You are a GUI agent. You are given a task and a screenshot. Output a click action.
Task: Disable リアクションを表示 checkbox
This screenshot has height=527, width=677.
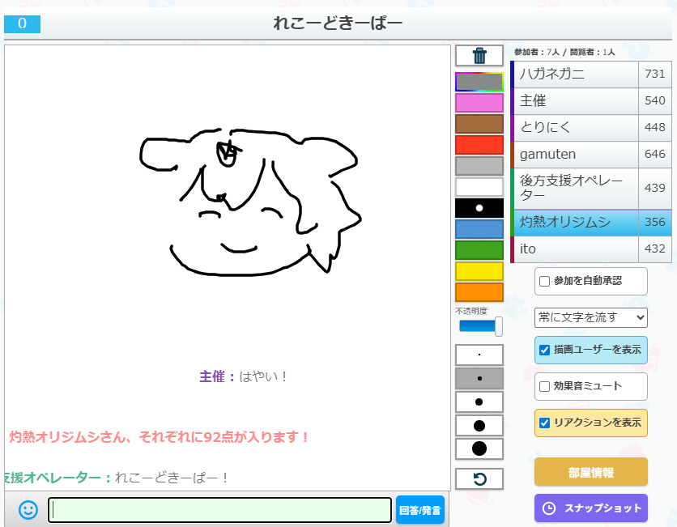[545, 423]
